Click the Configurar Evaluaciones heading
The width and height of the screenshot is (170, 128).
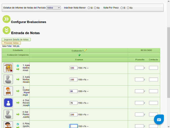click(x=28, y=22)
